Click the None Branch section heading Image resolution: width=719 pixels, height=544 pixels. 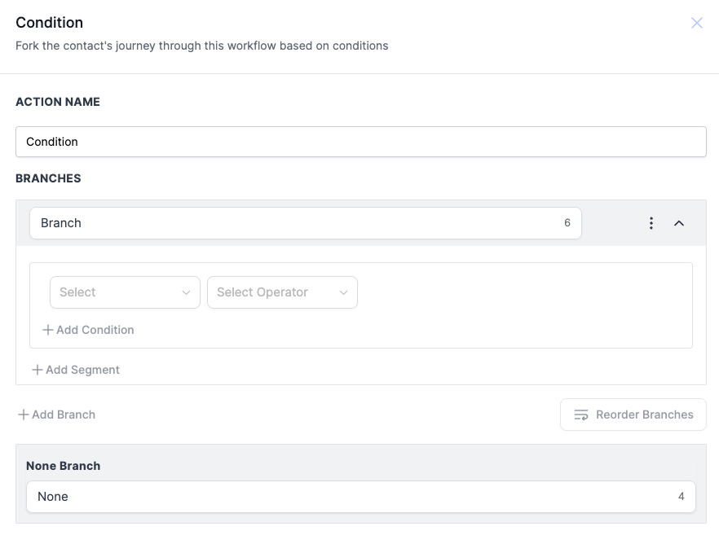pyautogui.click(x=64, y=466)
